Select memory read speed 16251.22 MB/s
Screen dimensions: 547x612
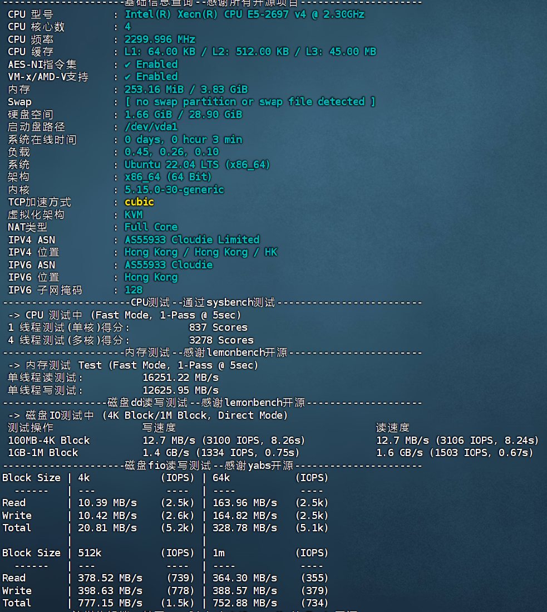pyautogui.click(x=180, y=378)
